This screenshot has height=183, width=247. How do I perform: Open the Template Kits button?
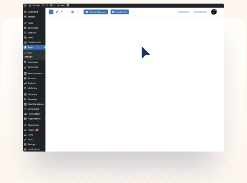pos(120,12)
